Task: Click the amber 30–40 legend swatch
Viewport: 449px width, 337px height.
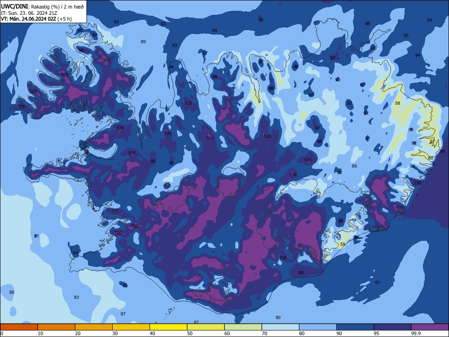Action: point(131,327)
